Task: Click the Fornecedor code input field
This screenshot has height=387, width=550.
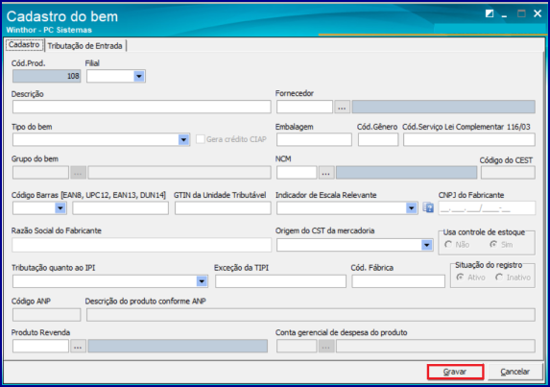Action: 304,107
